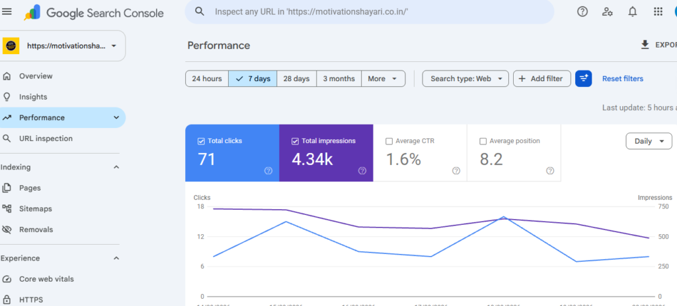This screenshot has height=306, width=677.
Task: Select the 3 months range
Action: (339, 78)
